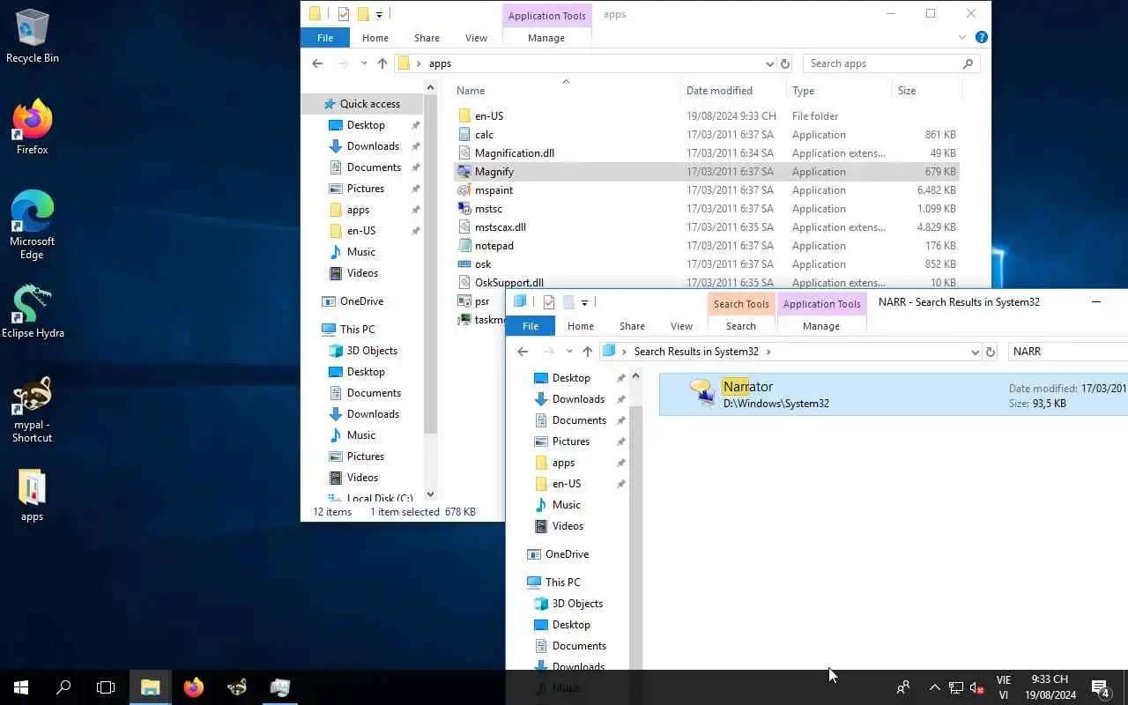Open recent locations dropdown in search results window
Image resolution: width=1128 pixels, height=705 pixels.
[569, 352]
